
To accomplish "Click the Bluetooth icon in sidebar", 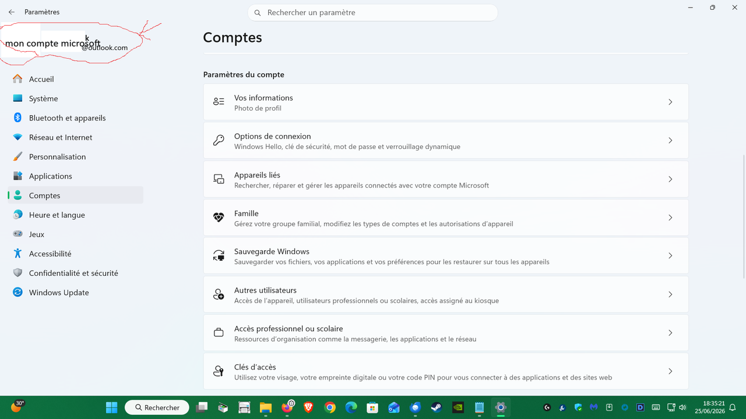I will tap(17, 118).
